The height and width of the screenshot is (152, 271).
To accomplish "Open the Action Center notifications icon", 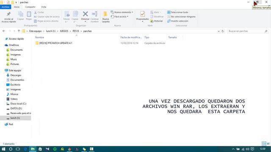I will point(252,149).
